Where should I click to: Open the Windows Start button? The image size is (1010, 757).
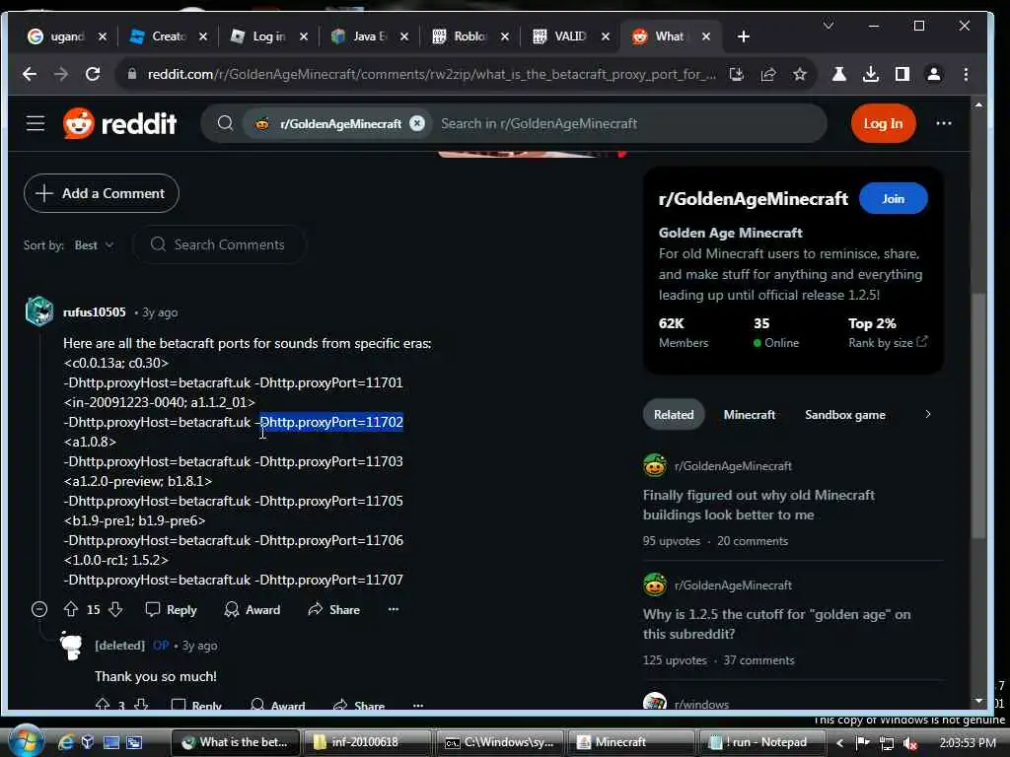[x=25, y=741]
